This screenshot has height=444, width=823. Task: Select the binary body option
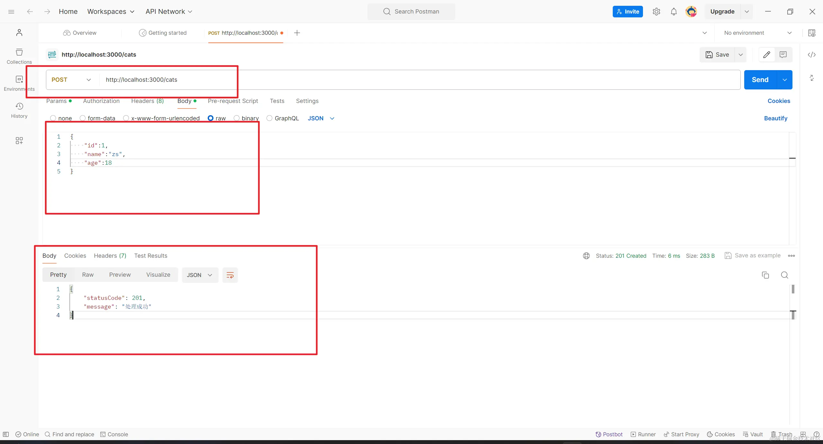tap(237, 118)
